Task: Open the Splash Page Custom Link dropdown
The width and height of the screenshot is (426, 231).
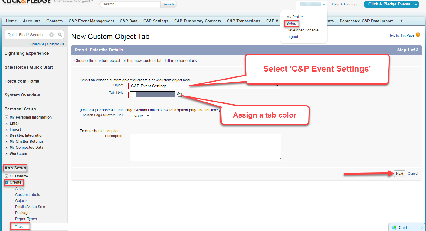Action: (x=140, y=116)
